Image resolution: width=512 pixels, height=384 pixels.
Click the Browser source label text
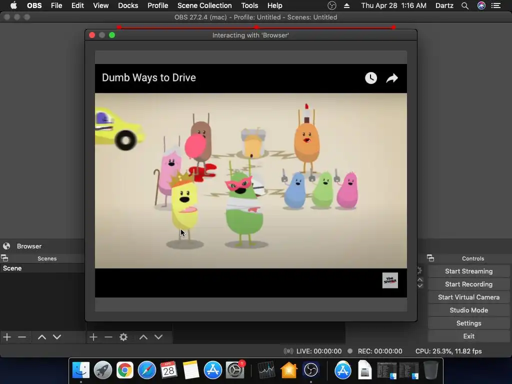(29, 246)
